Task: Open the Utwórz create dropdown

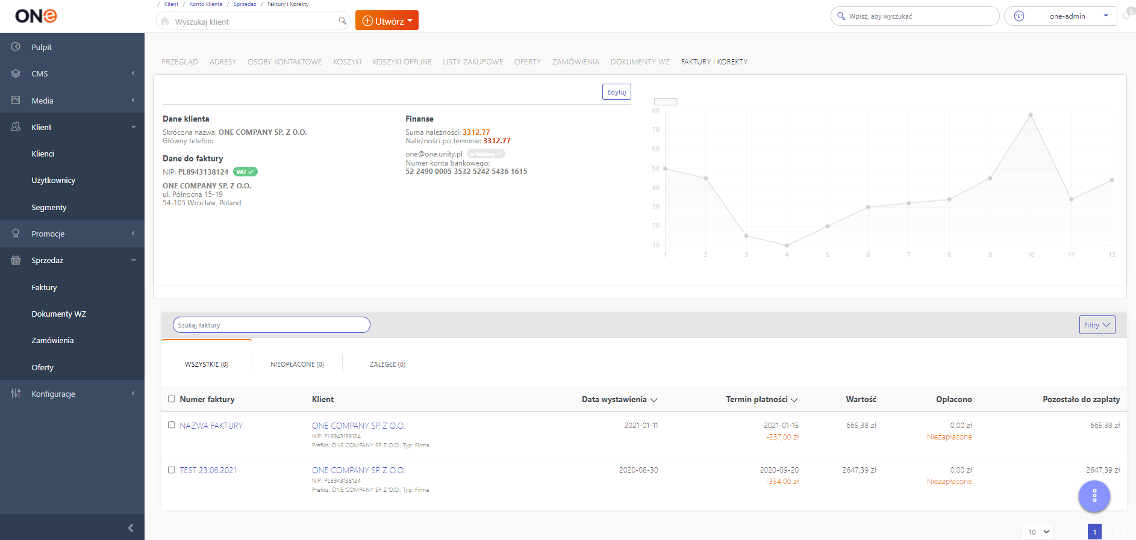Action: (x=387, y=20)
